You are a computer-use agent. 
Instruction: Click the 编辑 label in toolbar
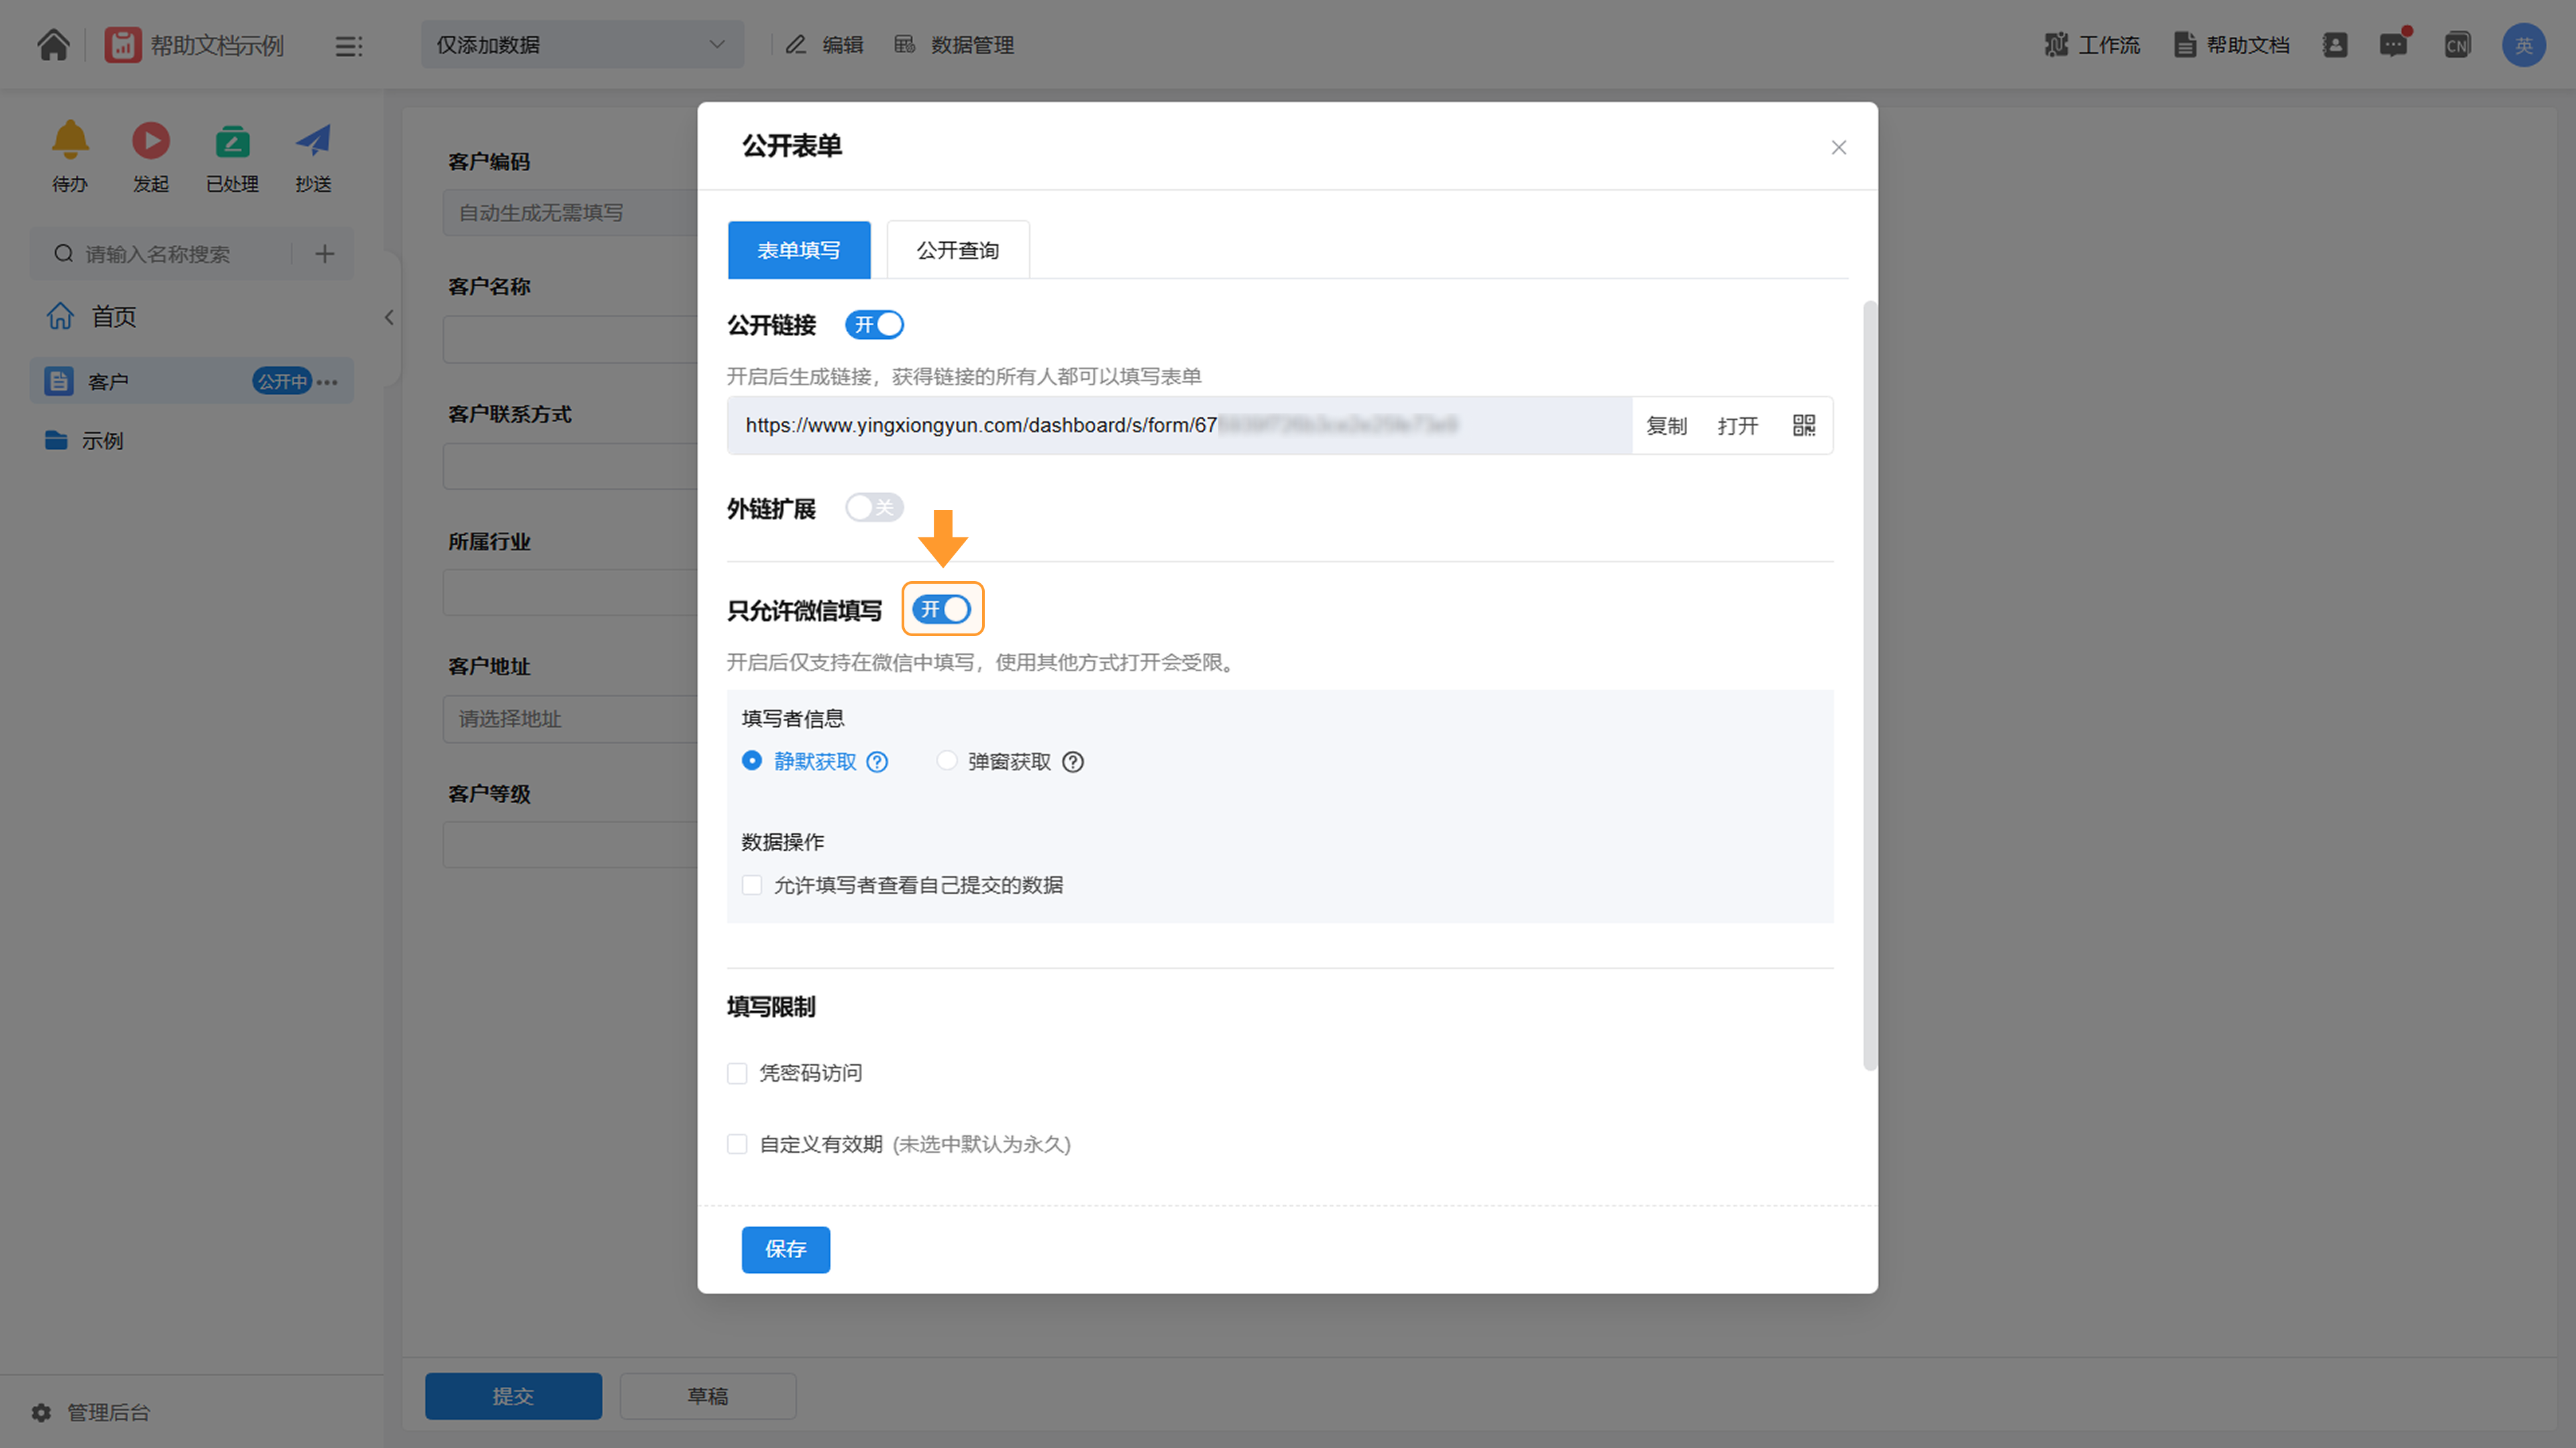[x=843, y=45]
